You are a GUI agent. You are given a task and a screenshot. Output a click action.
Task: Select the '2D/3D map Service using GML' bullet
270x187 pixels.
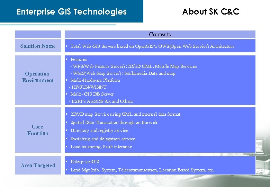(x=126, y=114)
